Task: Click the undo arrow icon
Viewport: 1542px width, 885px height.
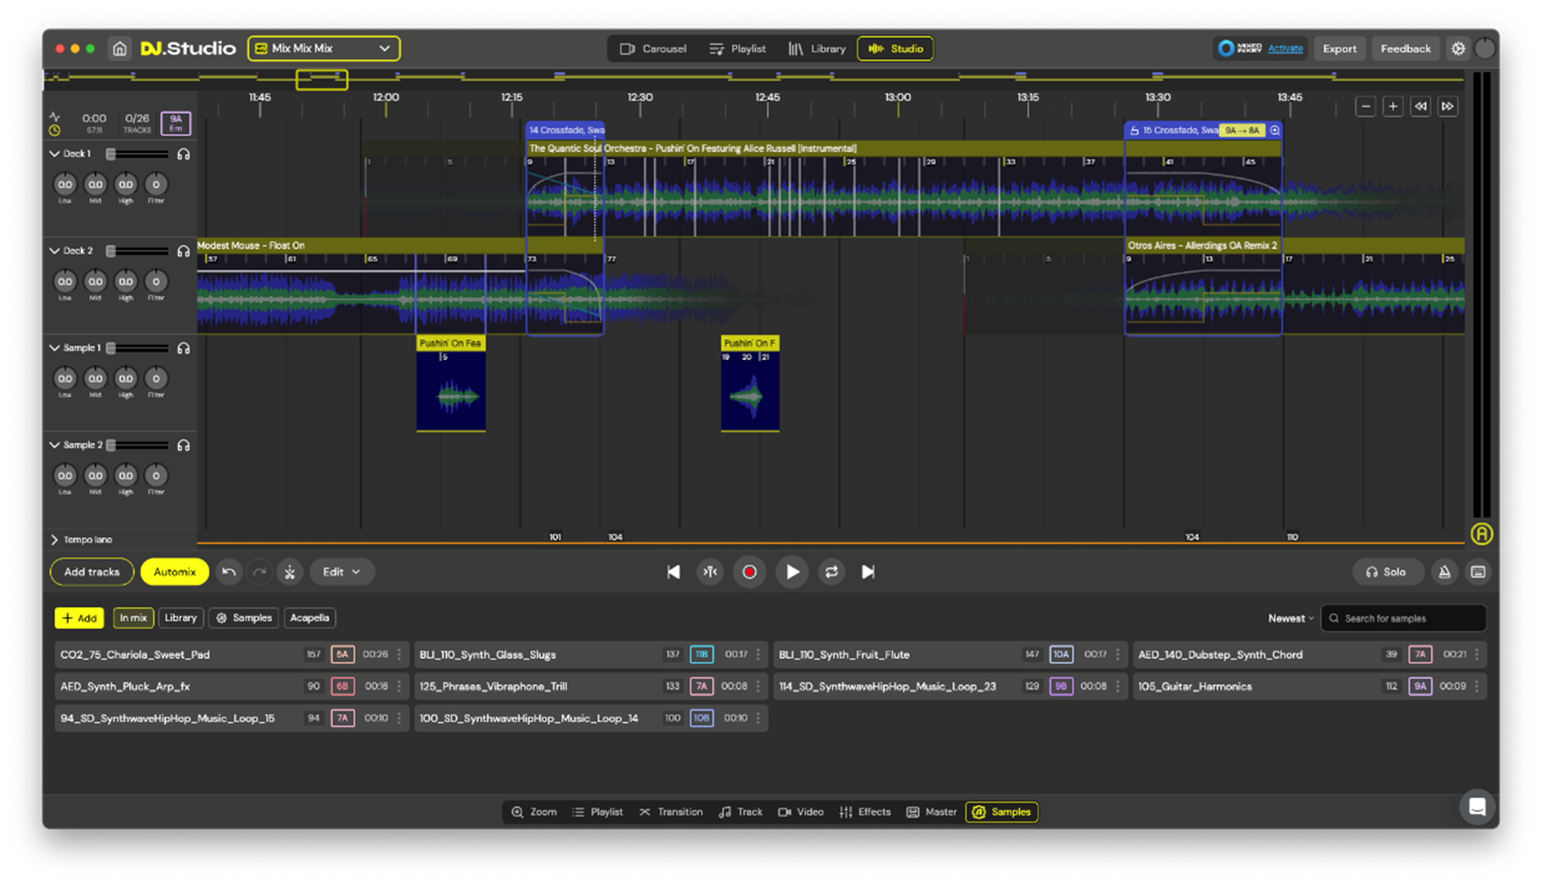Action: pos(229,572)
